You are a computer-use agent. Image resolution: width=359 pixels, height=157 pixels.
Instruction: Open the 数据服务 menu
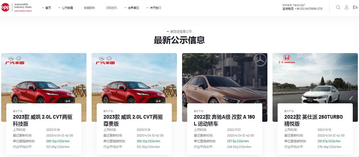tap(89, 8)
